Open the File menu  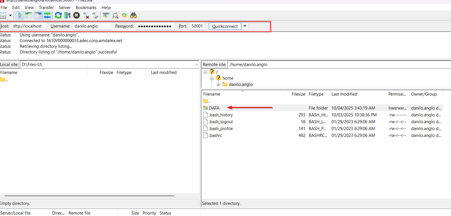[4, 8]
